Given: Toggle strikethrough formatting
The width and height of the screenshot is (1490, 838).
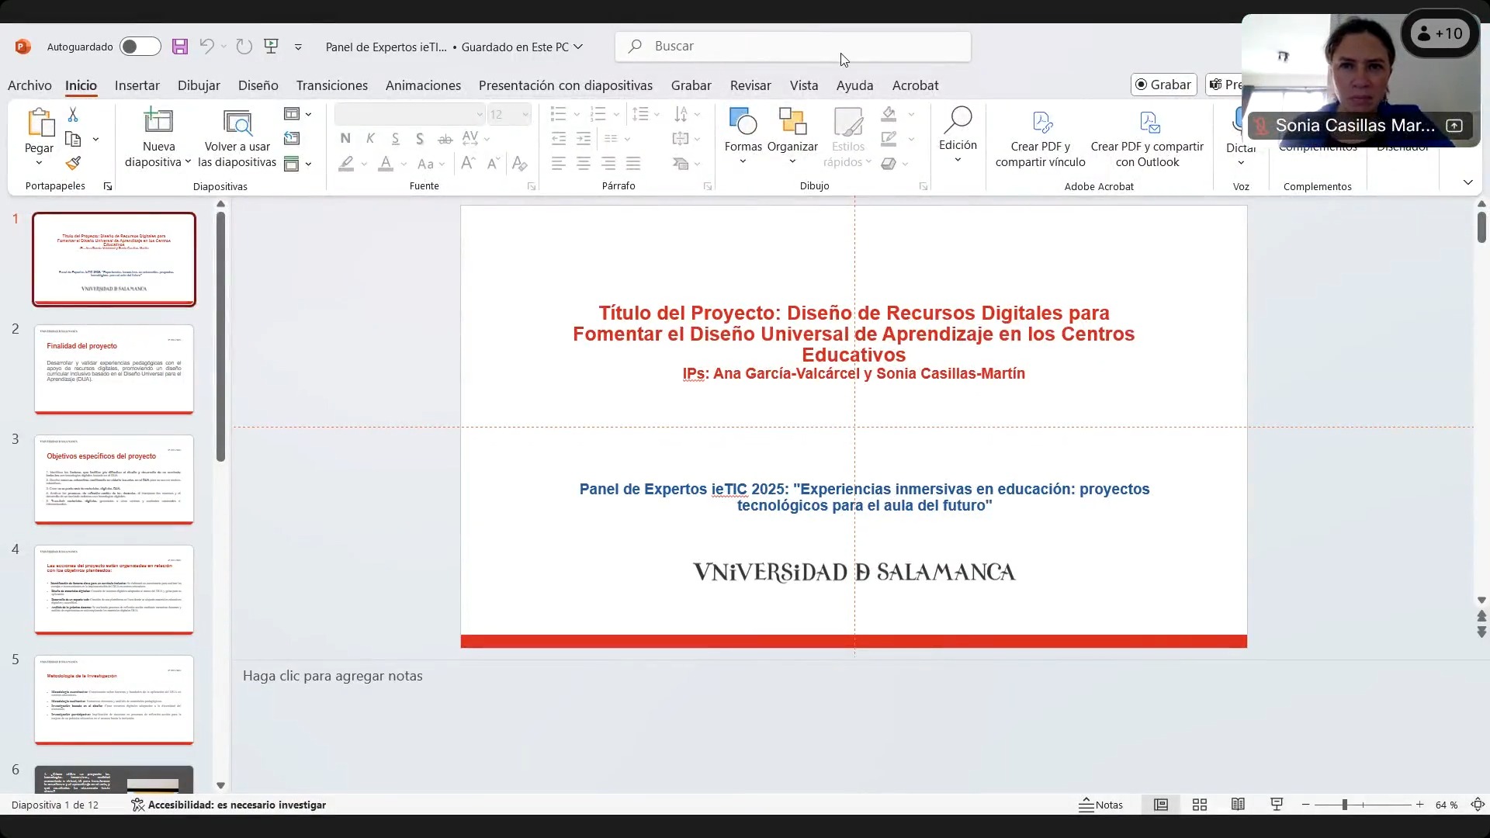Looking at the screenshot, I should [x=445, y=139].
